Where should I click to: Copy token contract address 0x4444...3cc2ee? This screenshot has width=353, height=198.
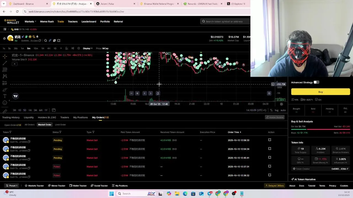coord(40,41)
